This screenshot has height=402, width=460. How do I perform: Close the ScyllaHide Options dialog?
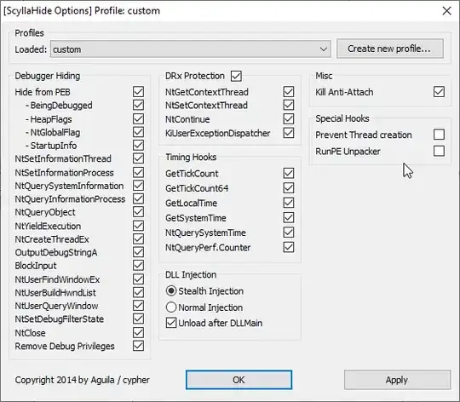click(x=446, y=11)
